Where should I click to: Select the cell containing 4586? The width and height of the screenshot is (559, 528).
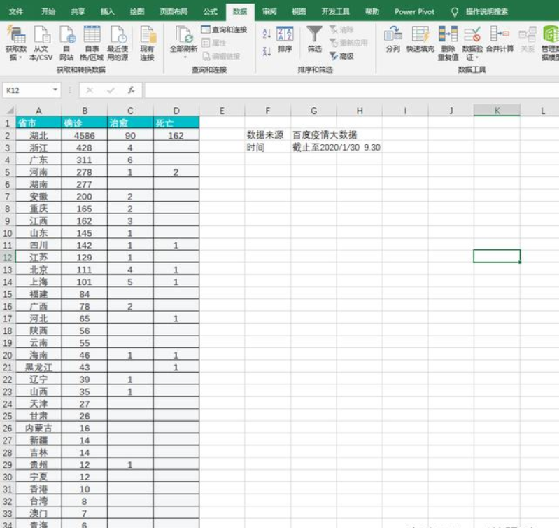(x=85, y=136)
